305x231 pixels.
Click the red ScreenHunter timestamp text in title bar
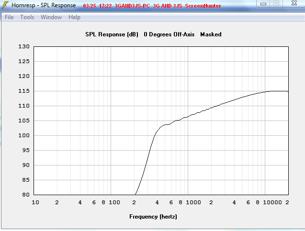tap(152, 6)
